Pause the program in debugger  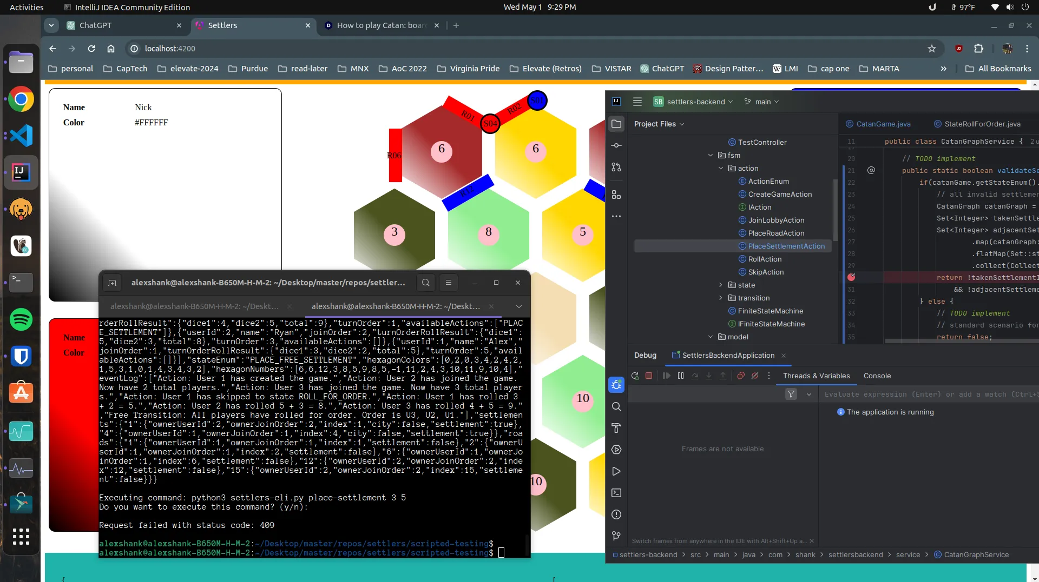tap(681, 376)
